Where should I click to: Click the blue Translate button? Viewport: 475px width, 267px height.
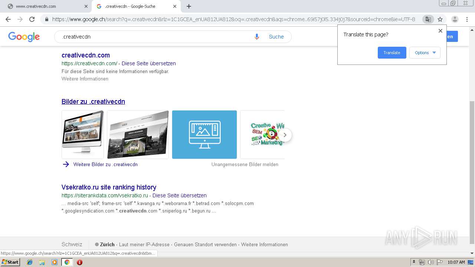[x=392, y=53]
